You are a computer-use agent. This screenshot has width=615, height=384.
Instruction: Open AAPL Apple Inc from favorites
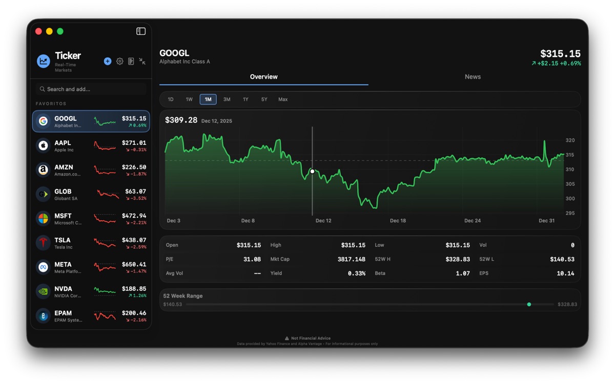[x=91, y=146]
